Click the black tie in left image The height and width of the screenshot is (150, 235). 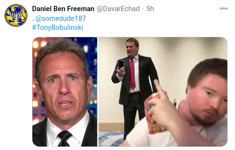[64, 139]
